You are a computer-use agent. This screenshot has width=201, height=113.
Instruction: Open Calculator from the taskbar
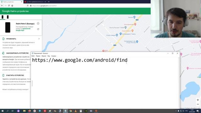(81, 111)
